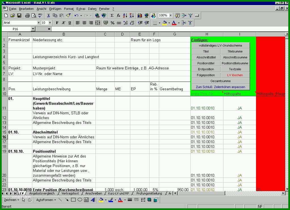
Task: Increase decimal places icon
Action: [x=125, y=23]
